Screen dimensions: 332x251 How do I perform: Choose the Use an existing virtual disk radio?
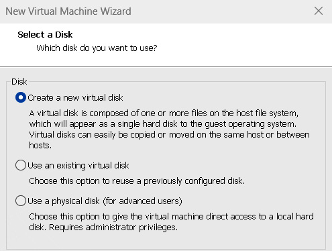[x=21, y=165]
